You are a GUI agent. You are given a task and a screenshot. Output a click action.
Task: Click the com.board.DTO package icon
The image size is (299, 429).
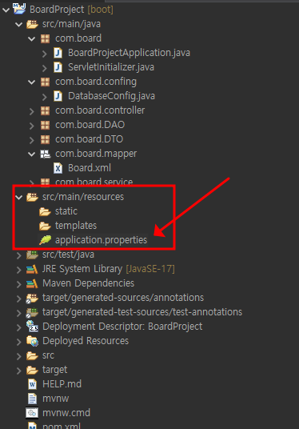(45, 139)
